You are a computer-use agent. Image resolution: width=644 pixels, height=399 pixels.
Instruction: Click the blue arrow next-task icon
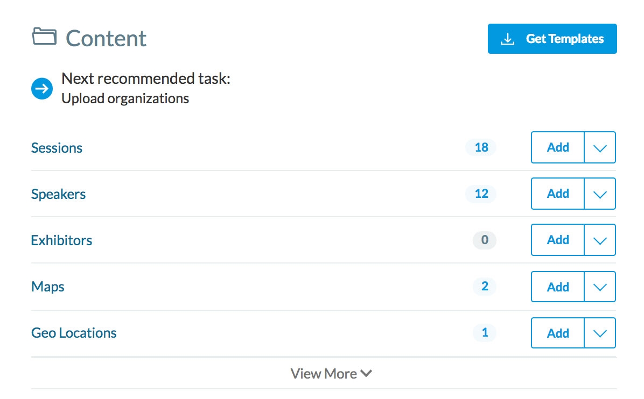coord(42,89)
